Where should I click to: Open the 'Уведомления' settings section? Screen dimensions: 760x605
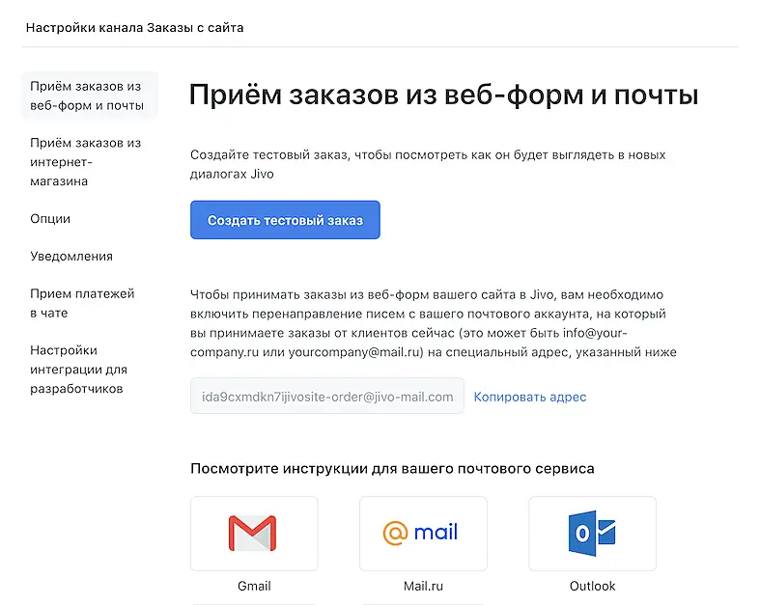tap(71, 256)
